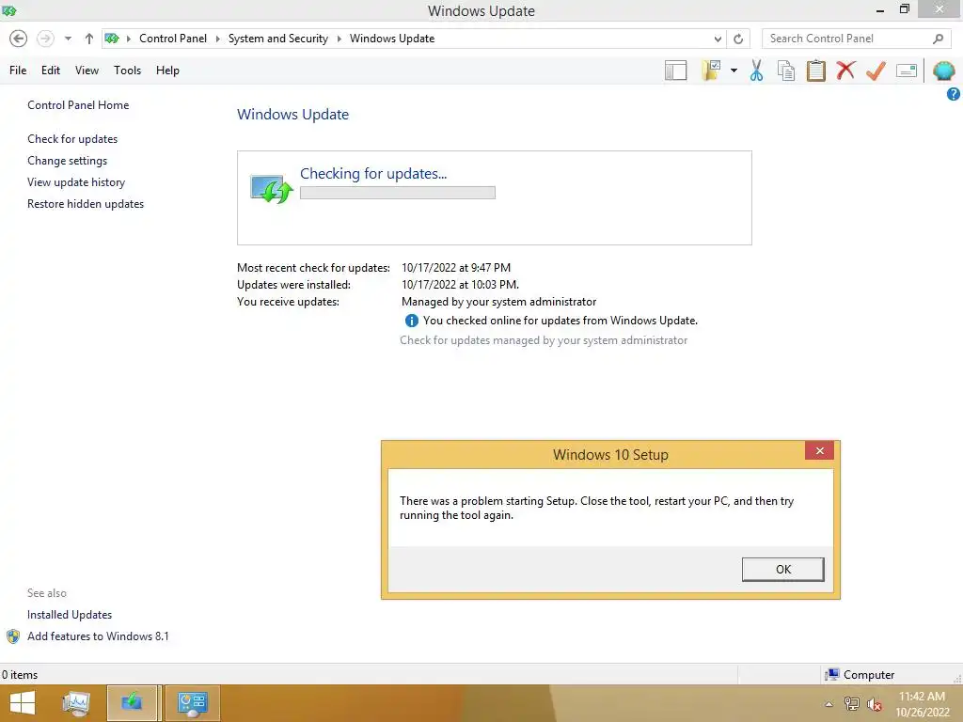Click the search magnifier icon
Viewport: 963px width, 722px height.
(x=938, y=39)
